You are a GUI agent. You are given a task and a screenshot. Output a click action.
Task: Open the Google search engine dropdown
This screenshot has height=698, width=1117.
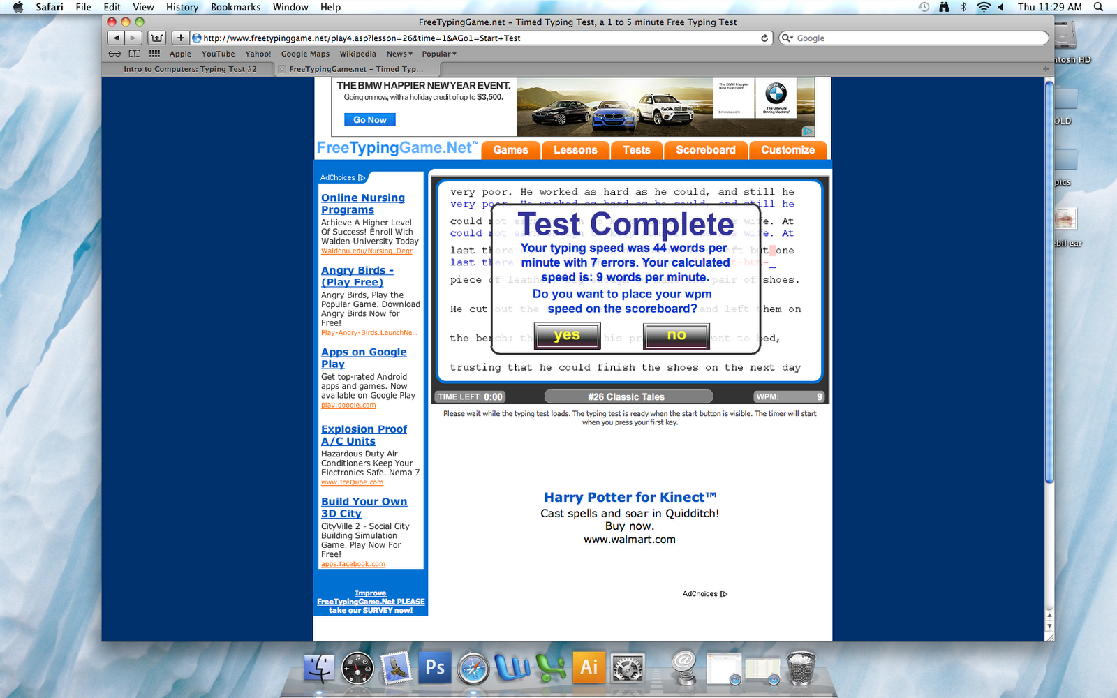(x=788, y=38)
